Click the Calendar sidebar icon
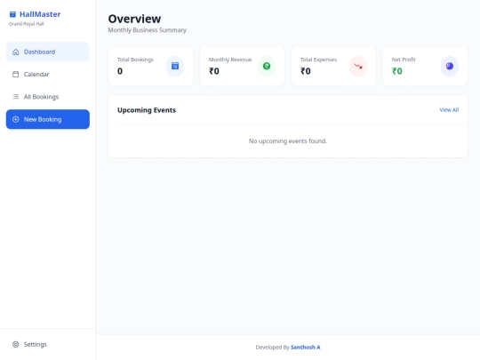Viewport: 480px width, 360px height. (16, 75)
